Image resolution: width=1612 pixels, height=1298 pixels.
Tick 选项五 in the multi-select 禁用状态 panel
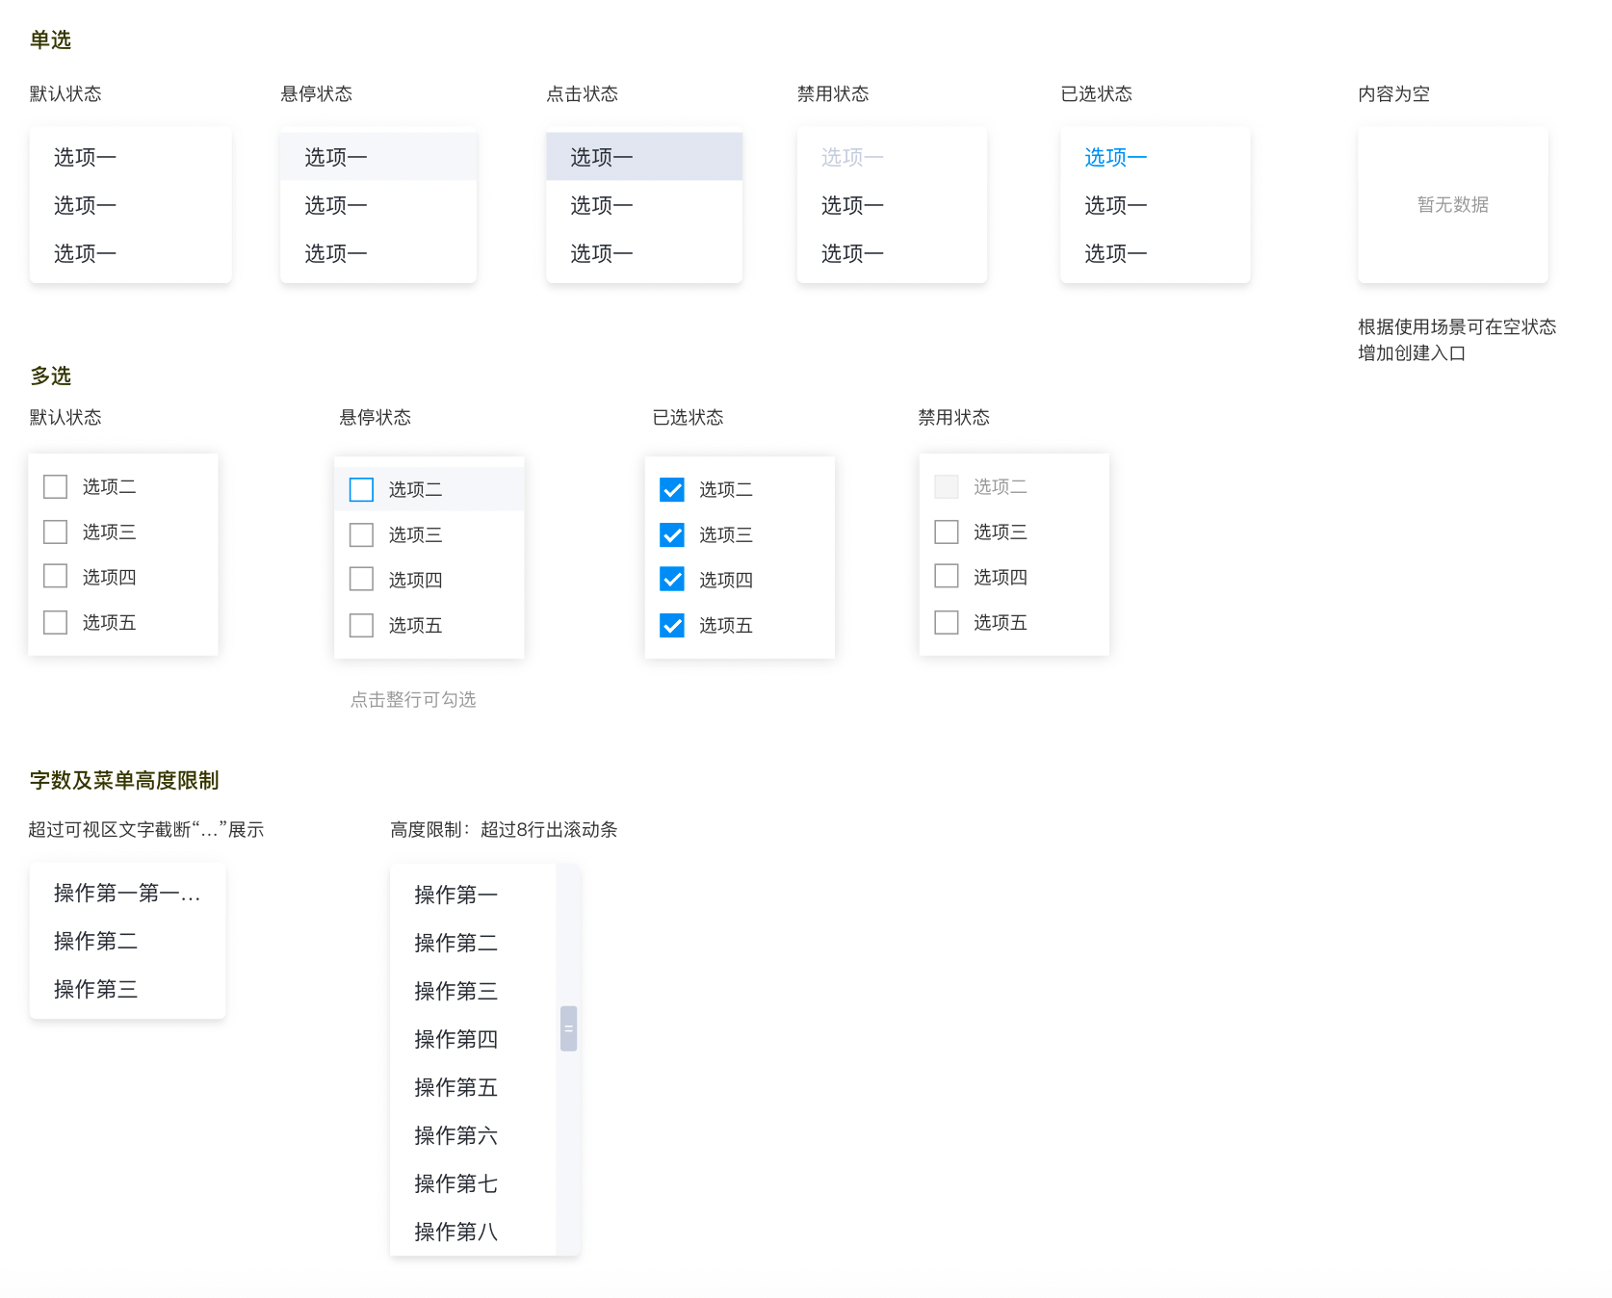[x=947, y=622]
